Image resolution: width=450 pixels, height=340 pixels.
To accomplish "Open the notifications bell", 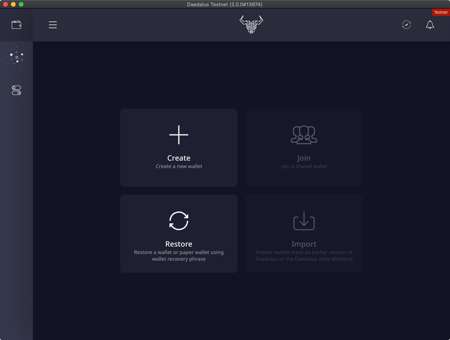I will pyautogui.click(x=430, y=25).
